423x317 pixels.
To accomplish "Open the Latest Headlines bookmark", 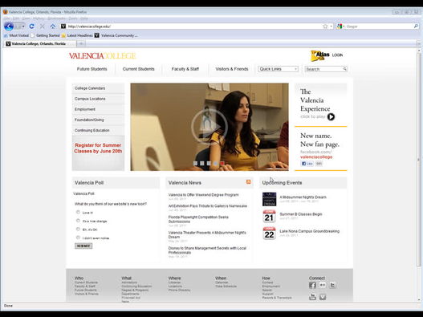I will (77, 35).
